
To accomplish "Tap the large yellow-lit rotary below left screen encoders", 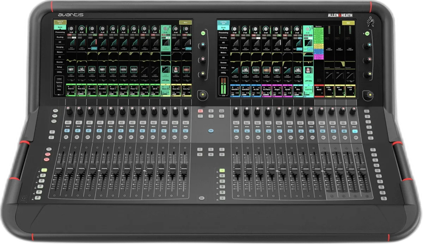I will tap(203, 94).
